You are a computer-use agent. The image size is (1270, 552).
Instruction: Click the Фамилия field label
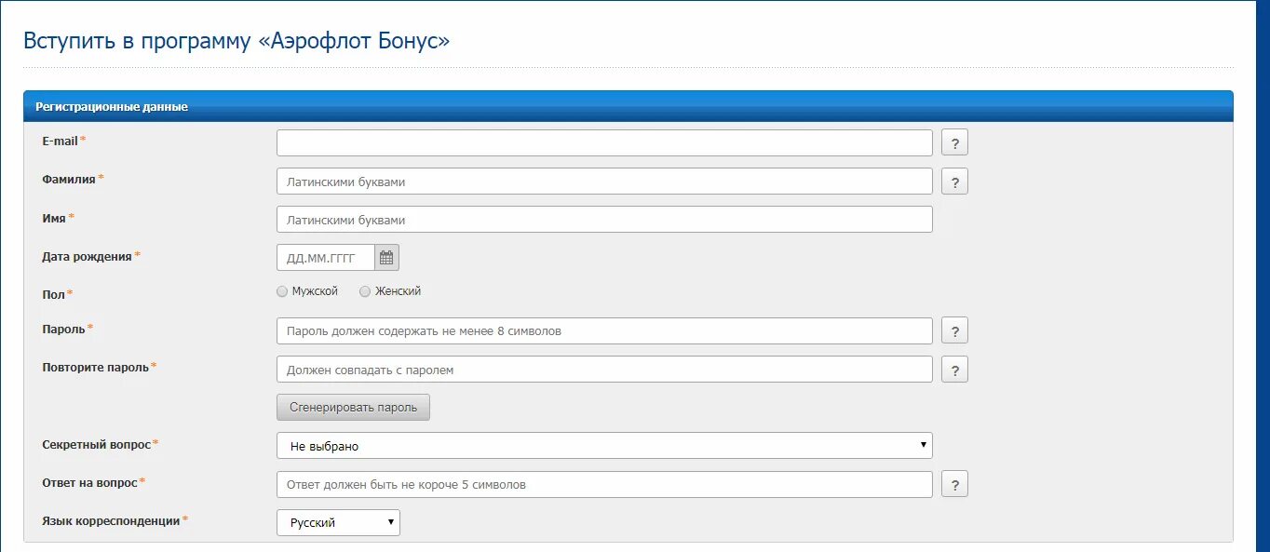69,179
